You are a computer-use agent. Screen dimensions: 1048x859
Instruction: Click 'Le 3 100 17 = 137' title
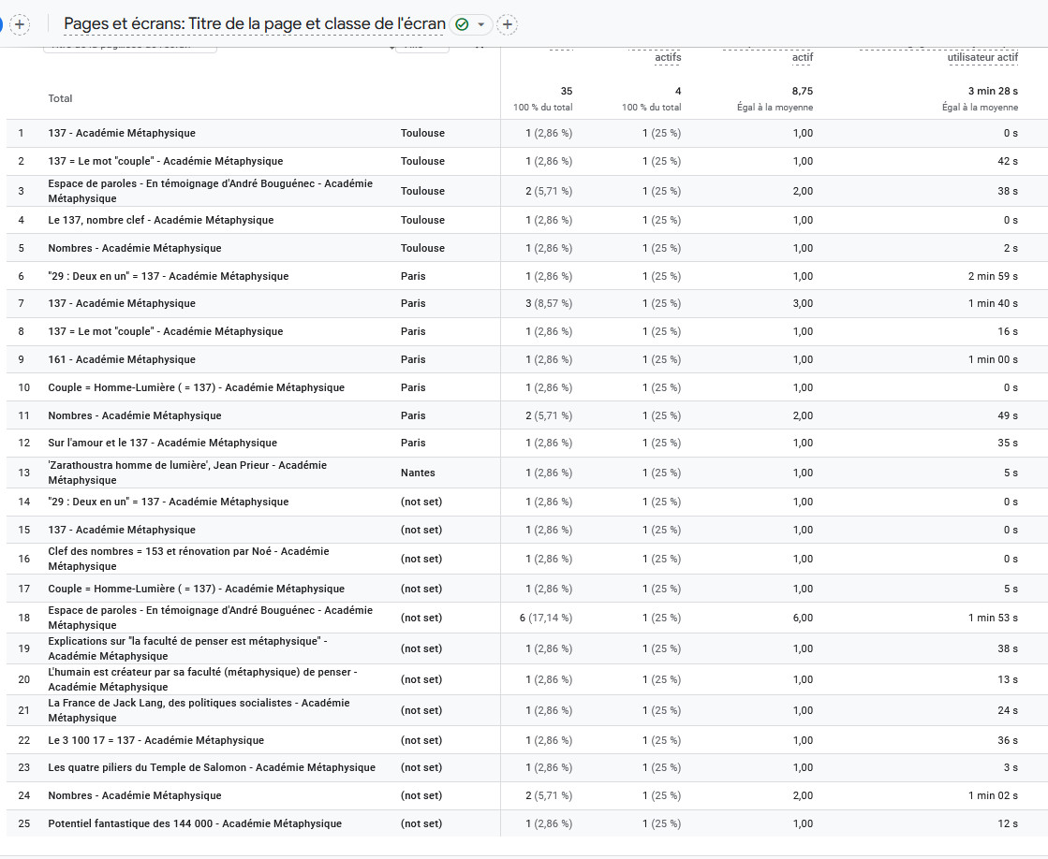(155, 740)
